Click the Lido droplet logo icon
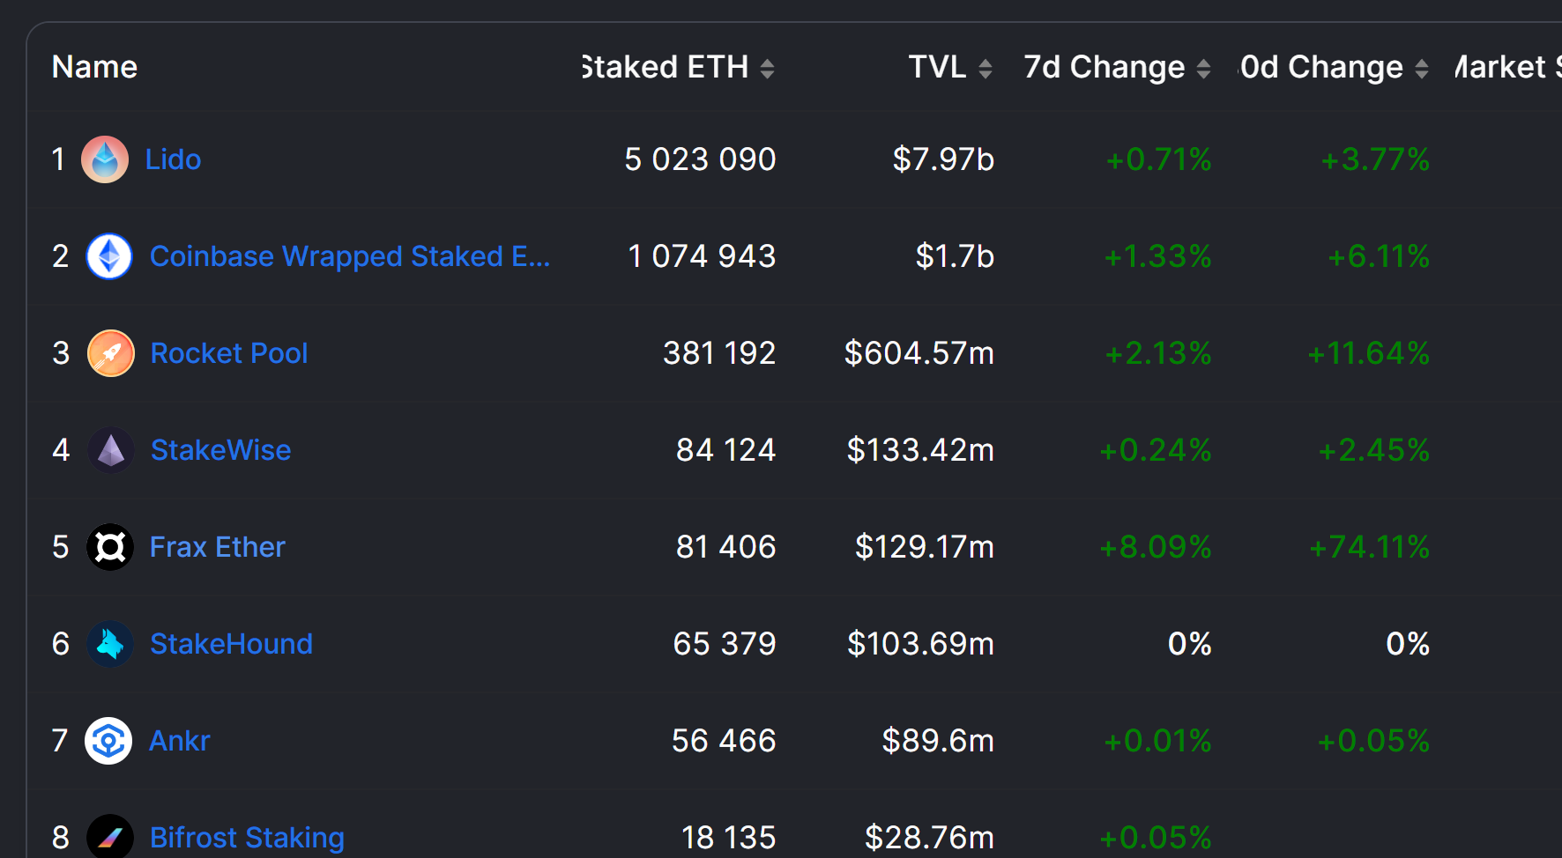 (x=105, y=159)
